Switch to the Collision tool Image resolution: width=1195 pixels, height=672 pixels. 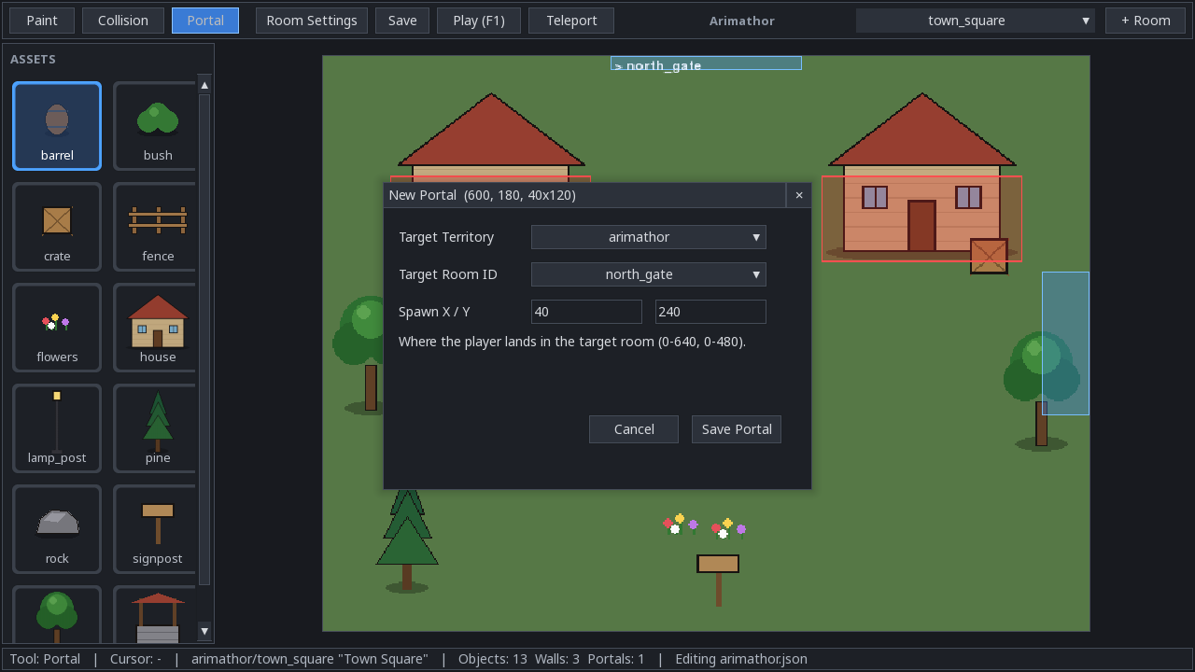click(x=123, y=21)
